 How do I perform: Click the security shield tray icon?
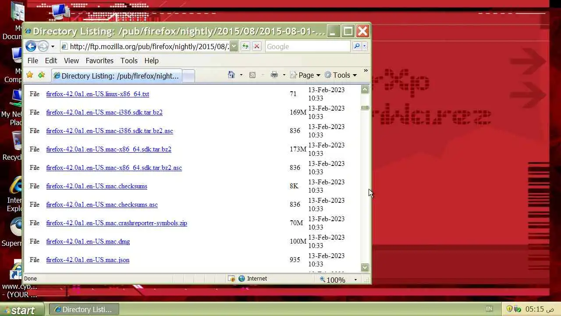(x=510, y=309)
